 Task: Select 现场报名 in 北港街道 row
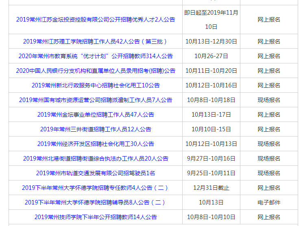pos(269,159)
